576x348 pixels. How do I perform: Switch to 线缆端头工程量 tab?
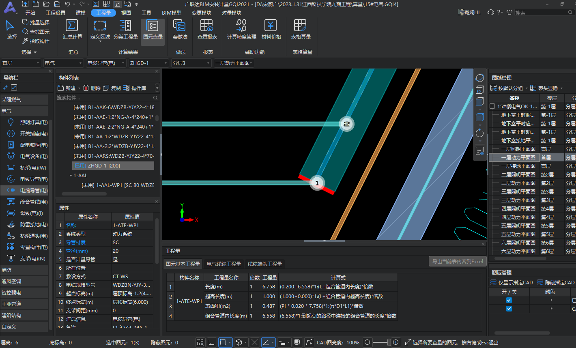pyautogui.click(x=264, y=264)
